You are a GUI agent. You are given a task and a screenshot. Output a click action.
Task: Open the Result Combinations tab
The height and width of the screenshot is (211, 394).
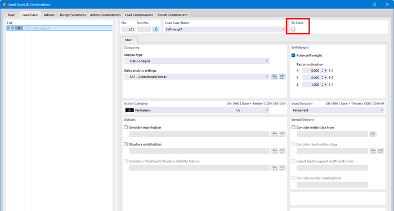[173, 15]
